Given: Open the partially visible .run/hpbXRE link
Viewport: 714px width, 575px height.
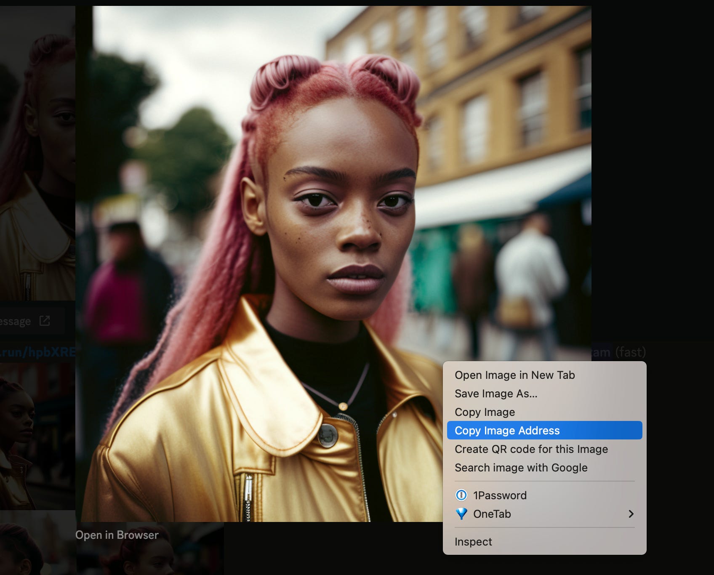Looking at the screenshot, I should click(38, 352).
